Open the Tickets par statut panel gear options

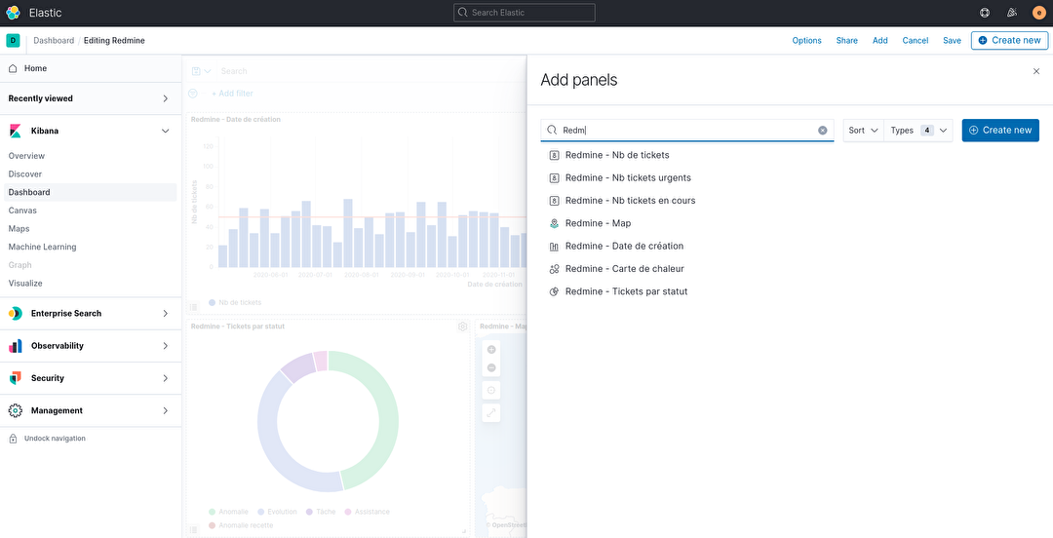(x=463, y=327)
